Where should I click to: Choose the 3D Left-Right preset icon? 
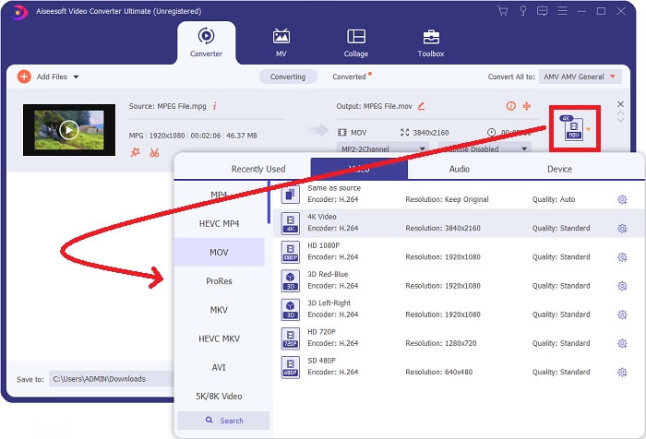coord(291,309)
